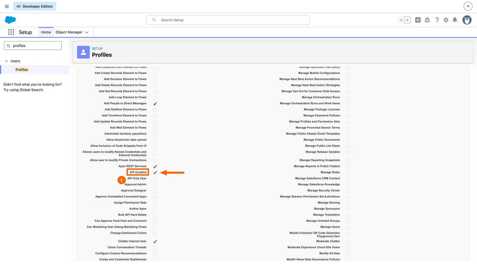
Task: Click the Developer Edition badge
Action: [35, 6]
